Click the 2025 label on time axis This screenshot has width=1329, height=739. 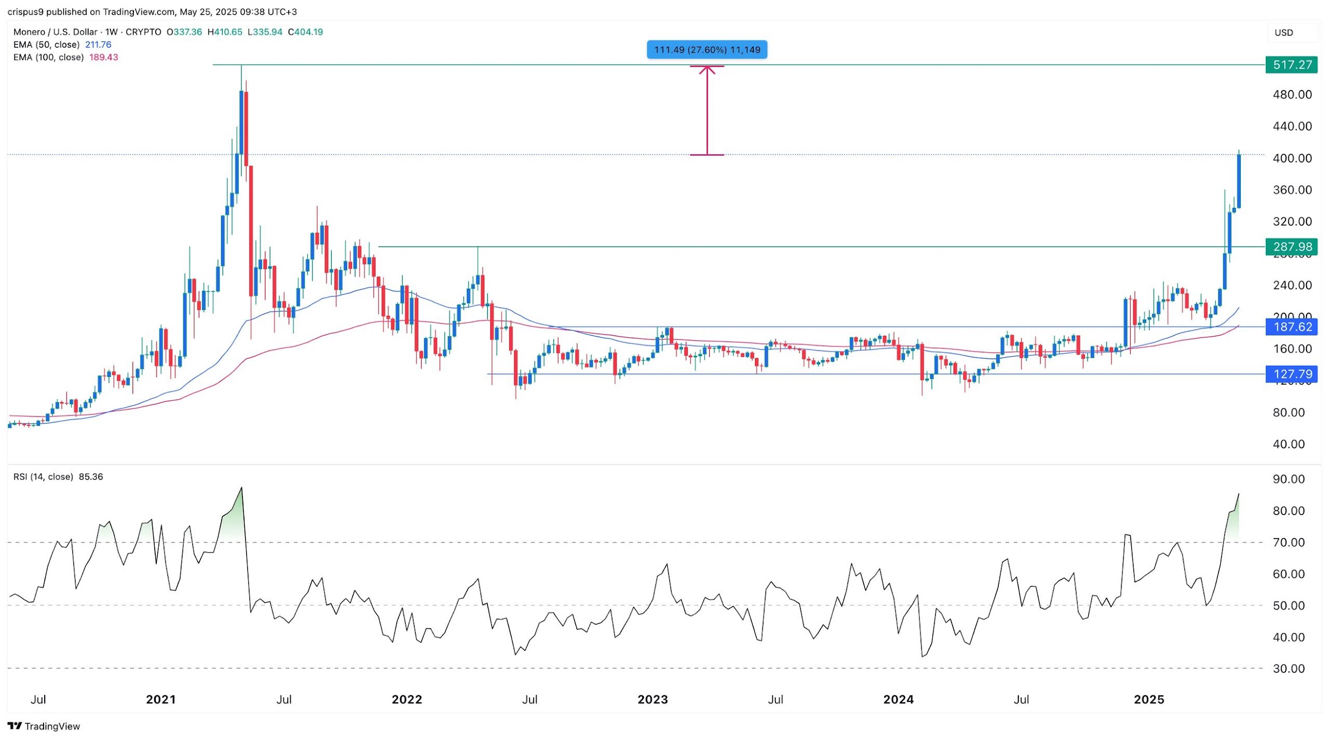click(x=1149, y=700)
